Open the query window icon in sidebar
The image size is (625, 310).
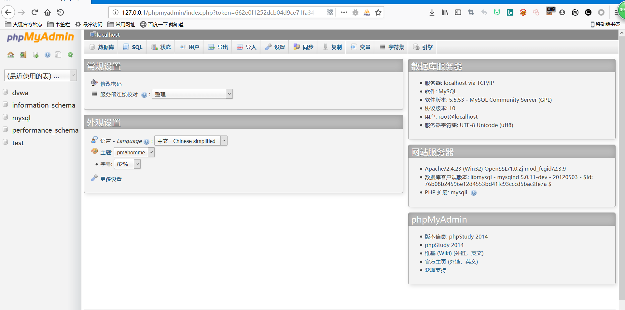[x=35, y=55]
